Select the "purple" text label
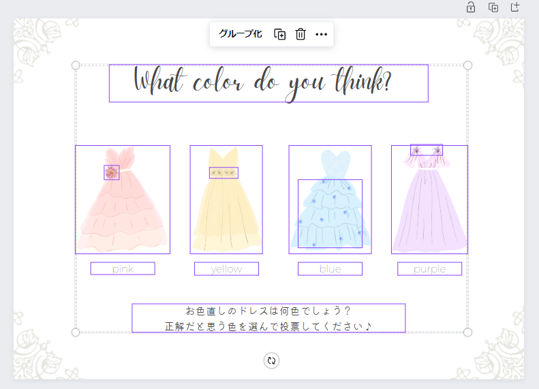This screenshot has height=389, width=539. pyautogui.click(x=430, y=268)
